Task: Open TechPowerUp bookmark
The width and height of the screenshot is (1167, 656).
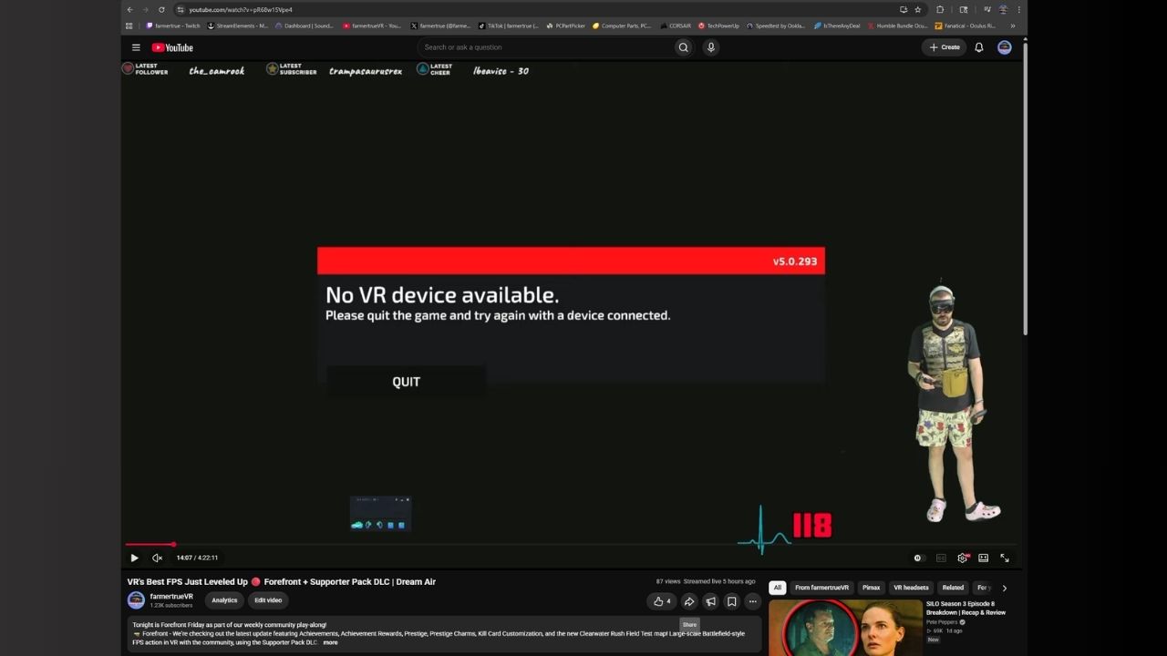Action: pos(718,26)
